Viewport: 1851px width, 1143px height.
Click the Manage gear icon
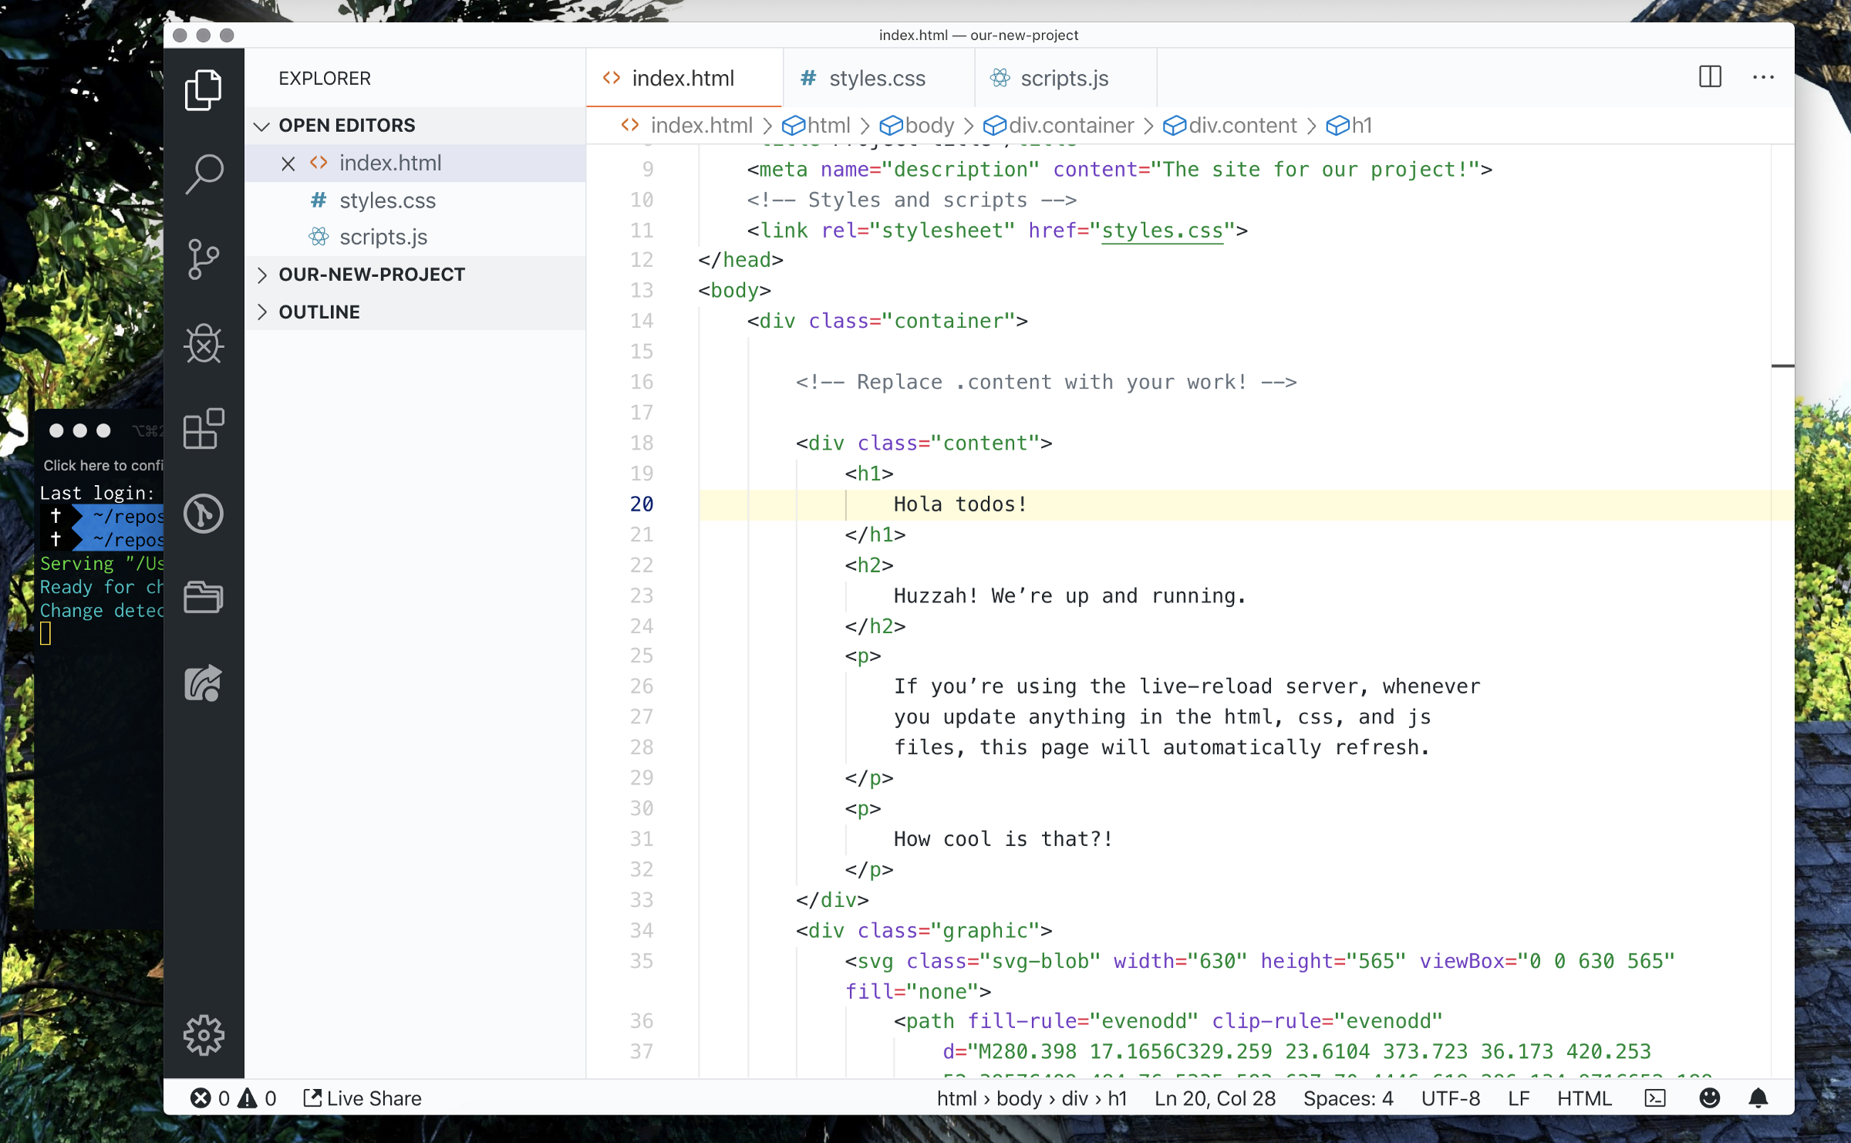pyautogui.click(x=204, y=1034)
